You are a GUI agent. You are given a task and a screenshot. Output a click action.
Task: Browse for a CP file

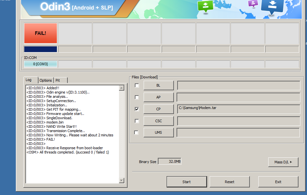pyautogui.click(x=158, y=109)
